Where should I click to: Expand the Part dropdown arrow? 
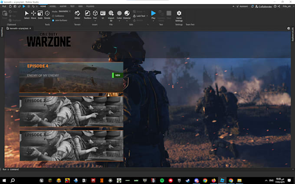pyautogui.click(x=95, y=21)
